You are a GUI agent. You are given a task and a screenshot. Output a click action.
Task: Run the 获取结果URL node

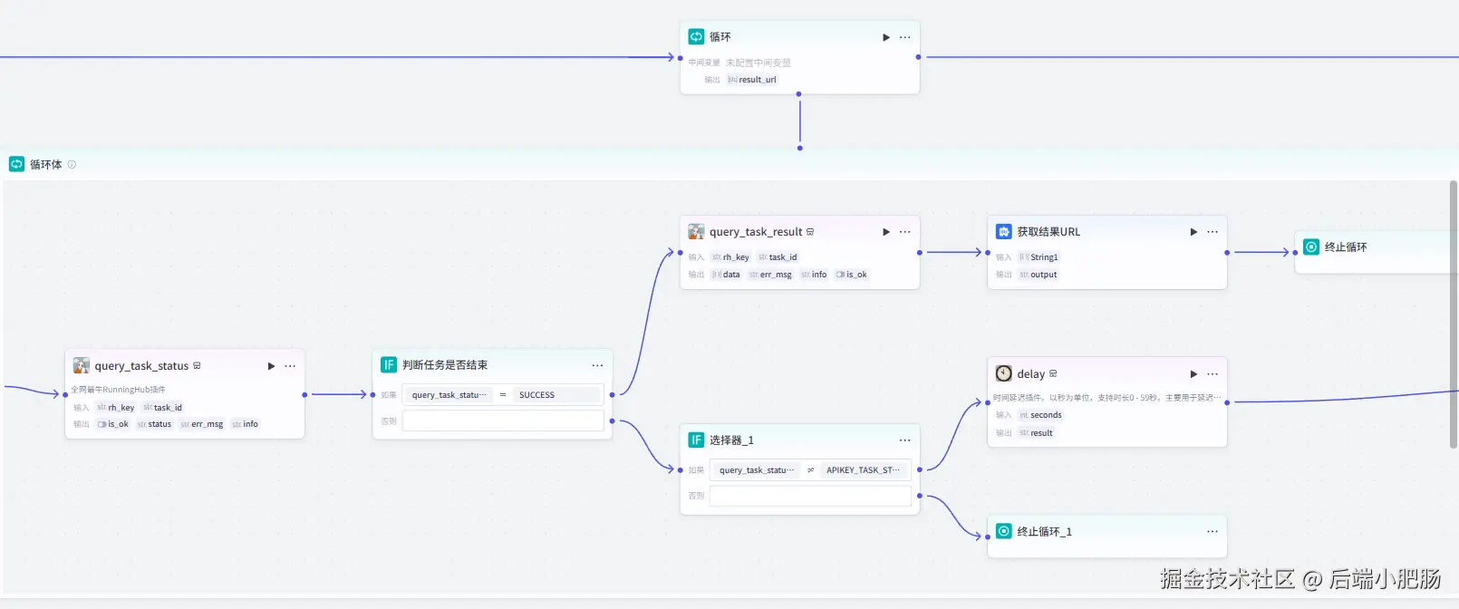(1193, 232)
